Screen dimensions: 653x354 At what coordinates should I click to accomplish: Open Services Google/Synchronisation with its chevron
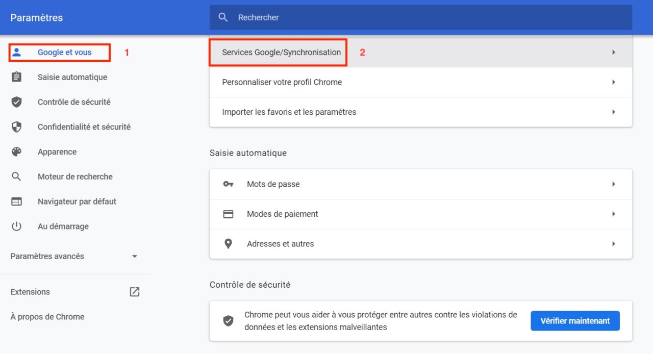point(614,52)
